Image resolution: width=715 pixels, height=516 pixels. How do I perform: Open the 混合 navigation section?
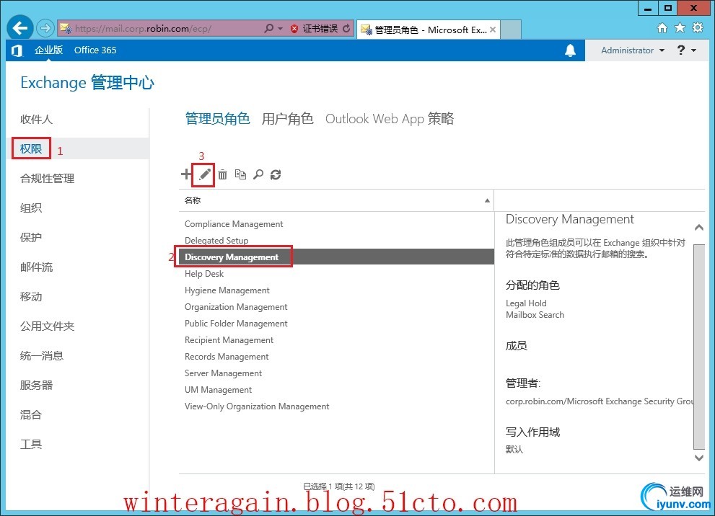coord(30,415)
